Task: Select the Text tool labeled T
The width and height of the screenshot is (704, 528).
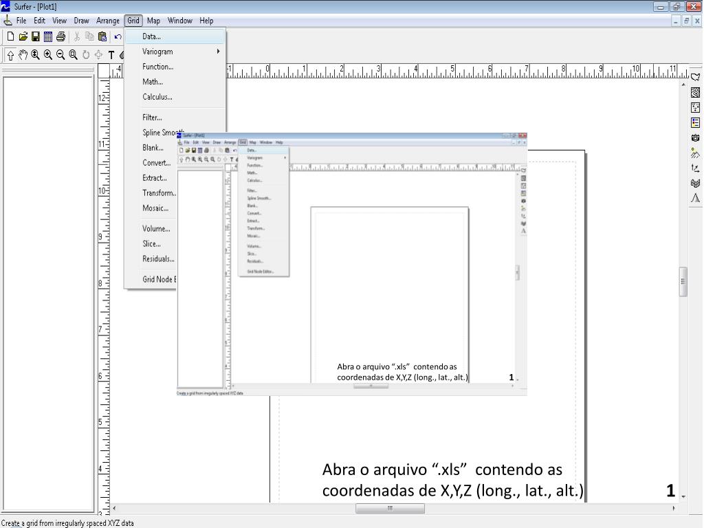Action: coord(111,55)
